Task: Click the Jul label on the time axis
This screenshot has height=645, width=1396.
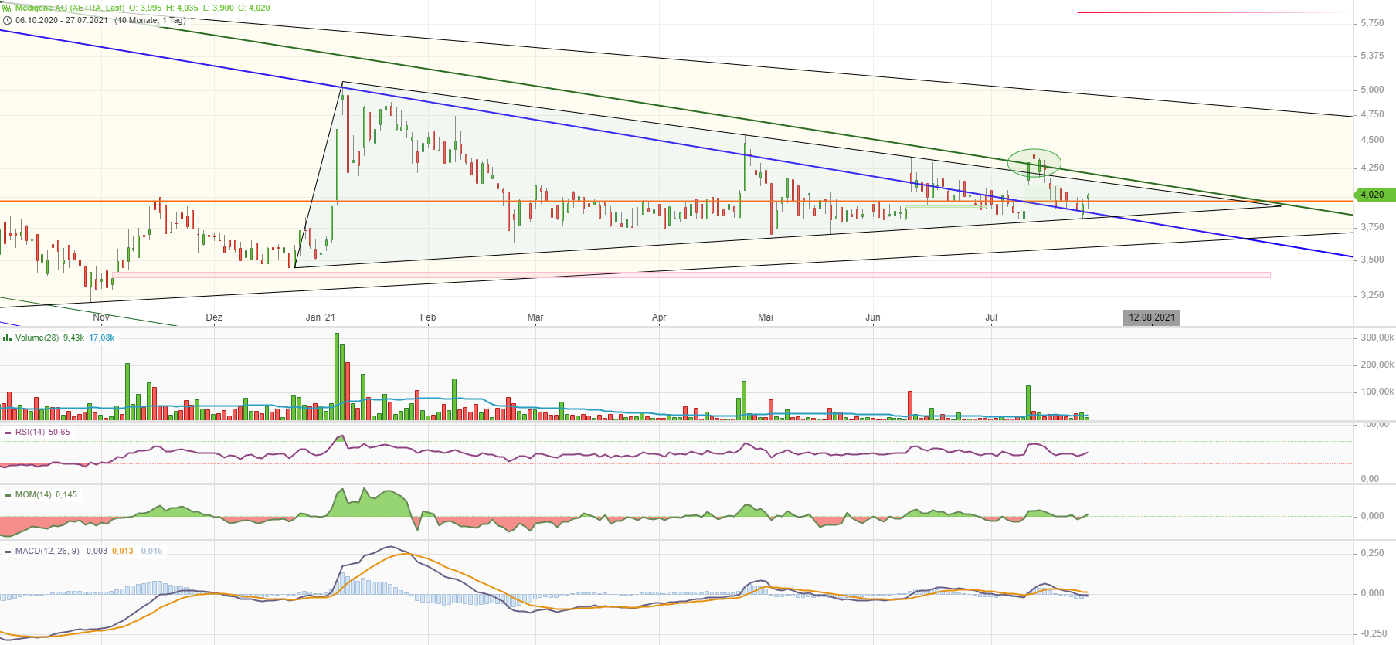Action: click(991, 317)
